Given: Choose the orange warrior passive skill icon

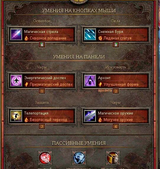Looking at the screenshot, I should tap(113, 158).
